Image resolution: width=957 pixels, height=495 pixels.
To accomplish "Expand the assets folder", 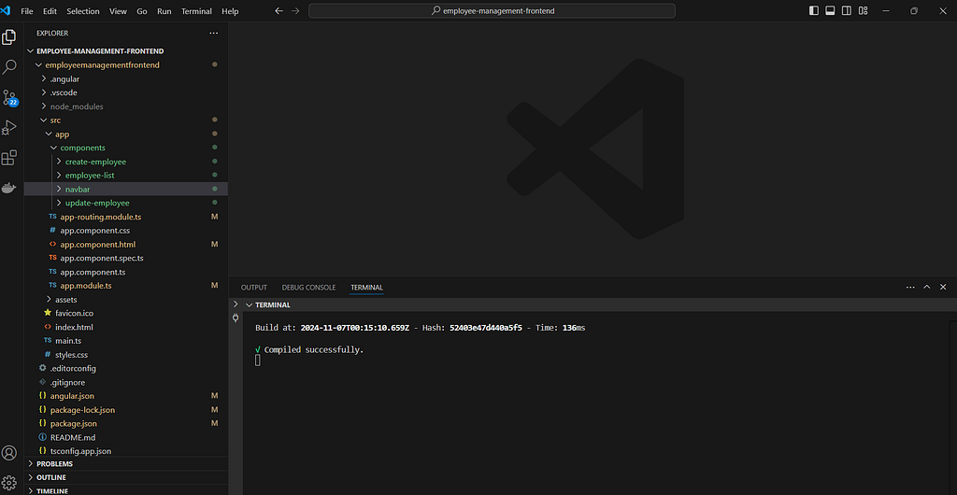I will click(126, 299).
